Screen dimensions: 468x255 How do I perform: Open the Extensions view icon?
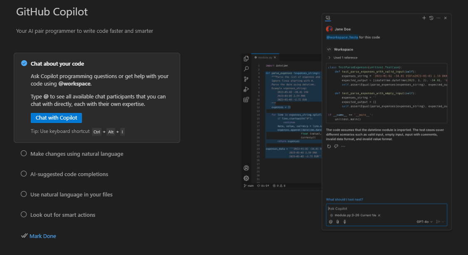pos(246,100)
